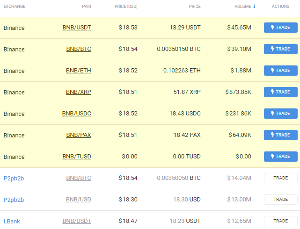Click Trade button for BNB/TUSD
The width and height of the screenshot is (300, 229).
click(281, 157)
